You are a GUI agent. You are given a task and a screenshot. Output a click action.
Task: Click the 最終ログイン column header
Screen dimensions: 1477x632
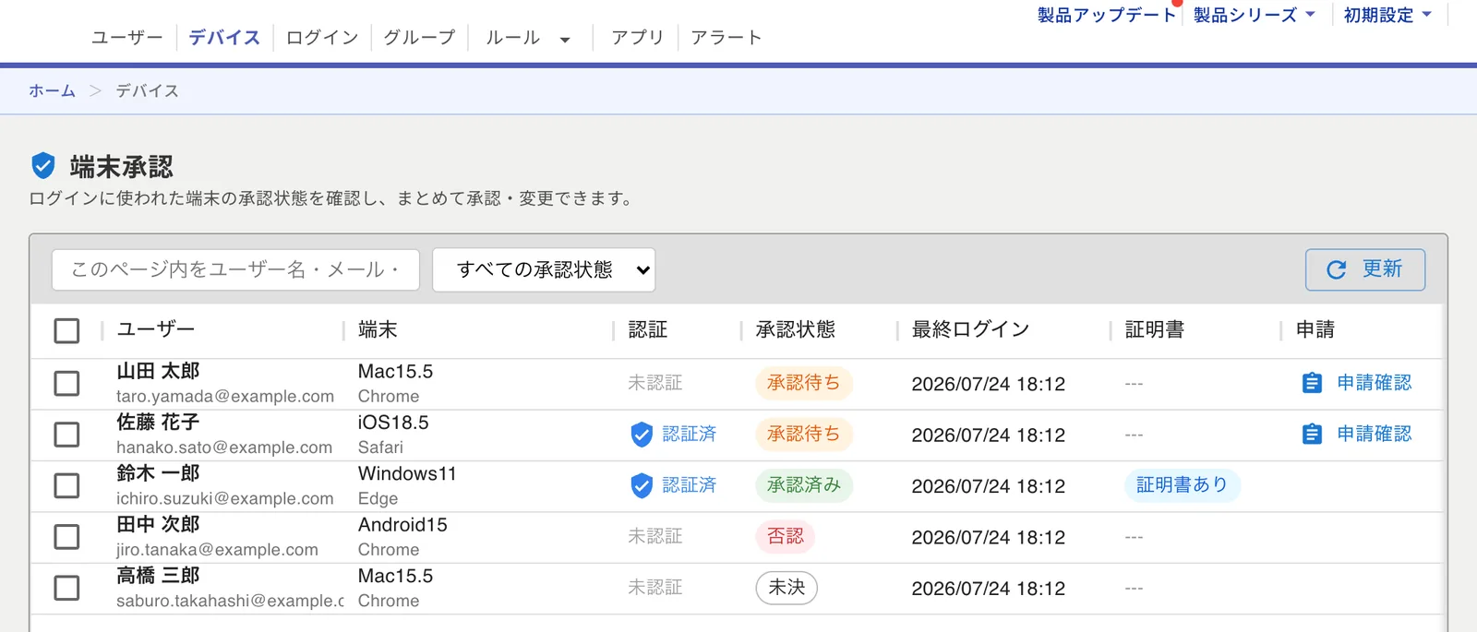click(x=970, y=329)
